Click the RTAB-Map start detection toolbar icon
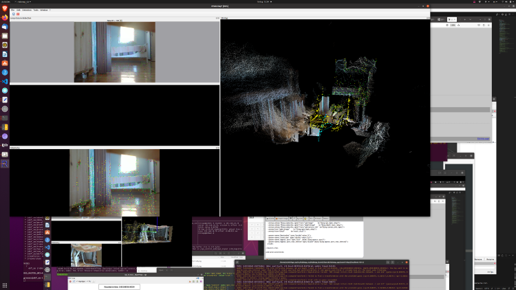The height and width of the screenshot is (290, 516). [12, 14]
